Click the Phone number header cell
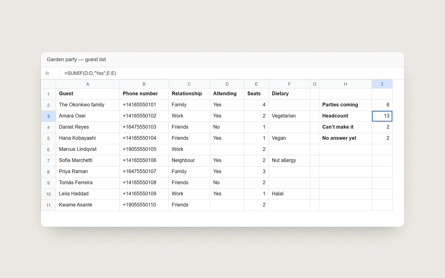 pos(144,94)
